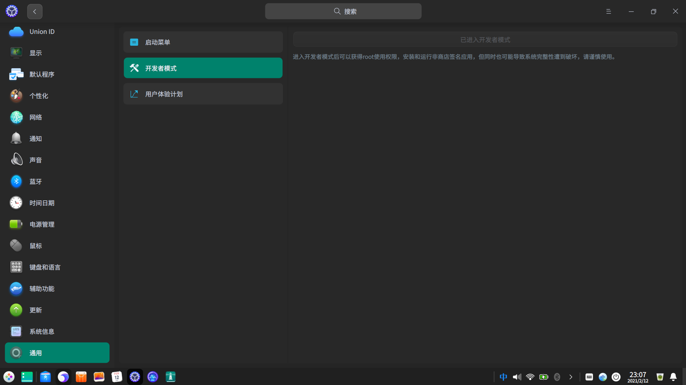Viewport: 686px width, 385px height.
Task: Open 鼠标 mouse settings
Action: click(57, 246)
